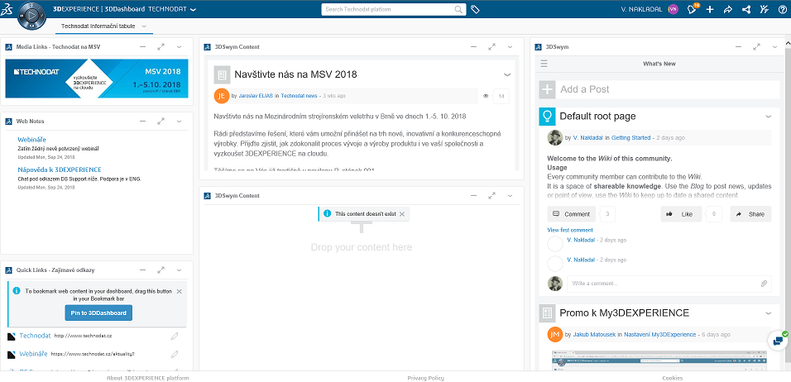Open the tools icon beside the help icon

(765, 9)
